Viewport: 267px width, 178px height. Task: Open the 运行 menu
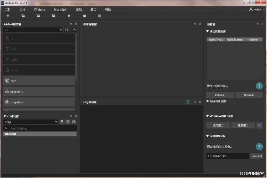click(x=22, y=10)
